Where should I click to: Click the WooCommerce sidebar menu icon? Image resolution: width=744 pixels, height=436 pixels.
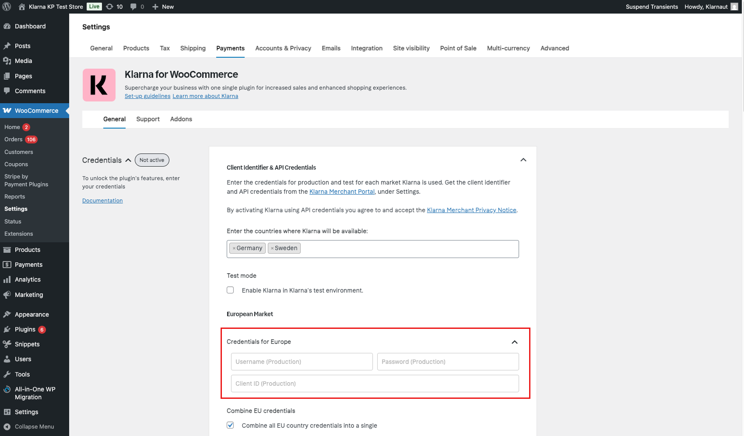7,111
